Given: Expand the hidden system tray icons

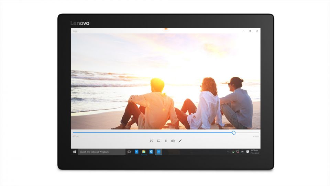Looking at the screenshot, I should (228, 152).
